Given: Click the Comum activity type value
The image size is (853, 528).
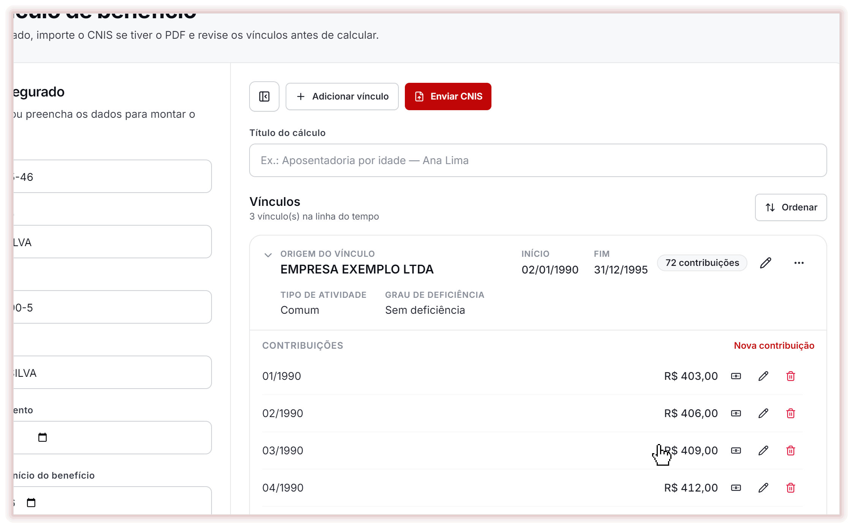Looking at the screenshot, I should click(x=300, y=310).
